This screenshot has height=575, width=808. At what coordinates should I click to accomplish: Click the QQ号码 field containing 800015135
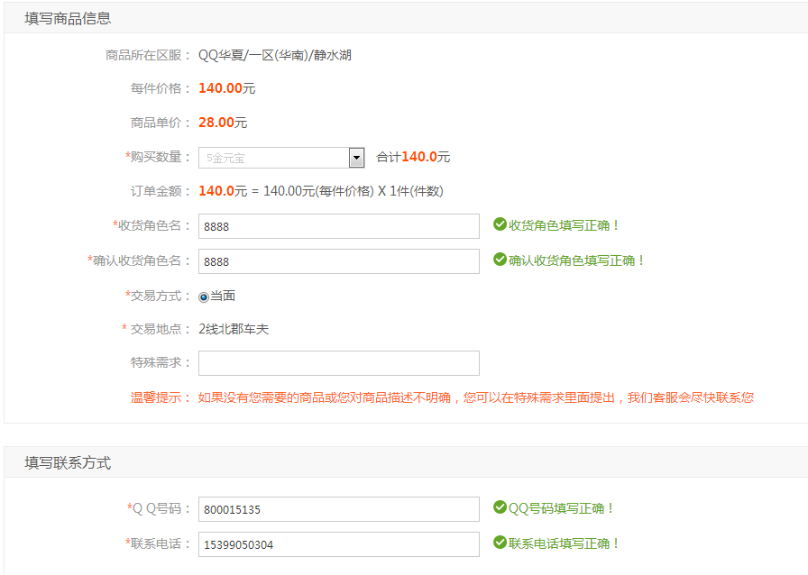(x=338, y=509)
